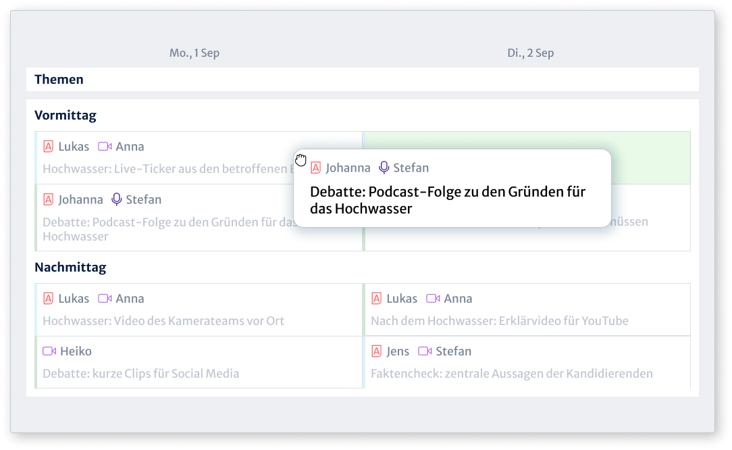Click the name Johanna in the floating card

pos(348,168)
